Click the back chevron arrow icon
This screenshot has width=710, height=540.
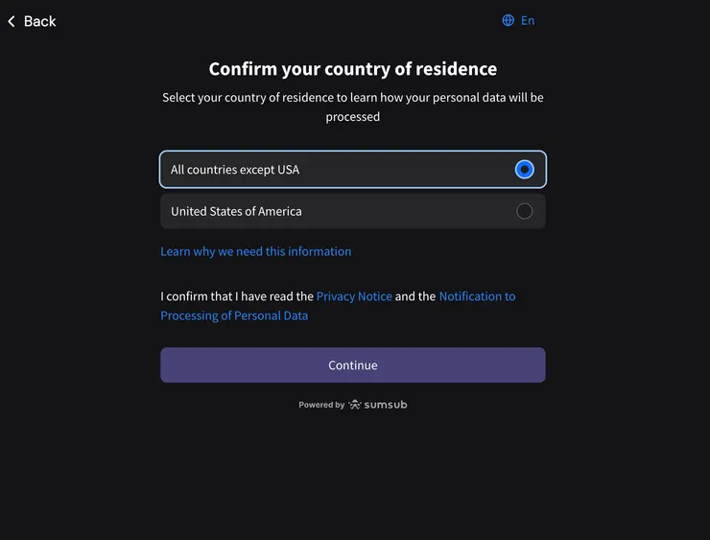coord(12,21)
